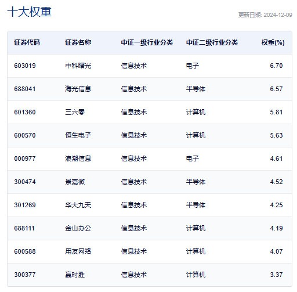Select security code 688111
This screenshot has width=297, height=292.
click(x=24, y=228)
